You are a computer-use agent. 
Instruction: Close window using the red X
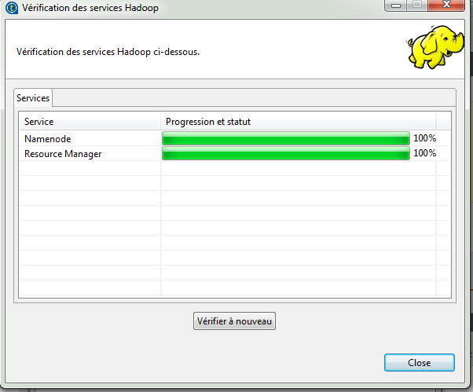point(446,5)
